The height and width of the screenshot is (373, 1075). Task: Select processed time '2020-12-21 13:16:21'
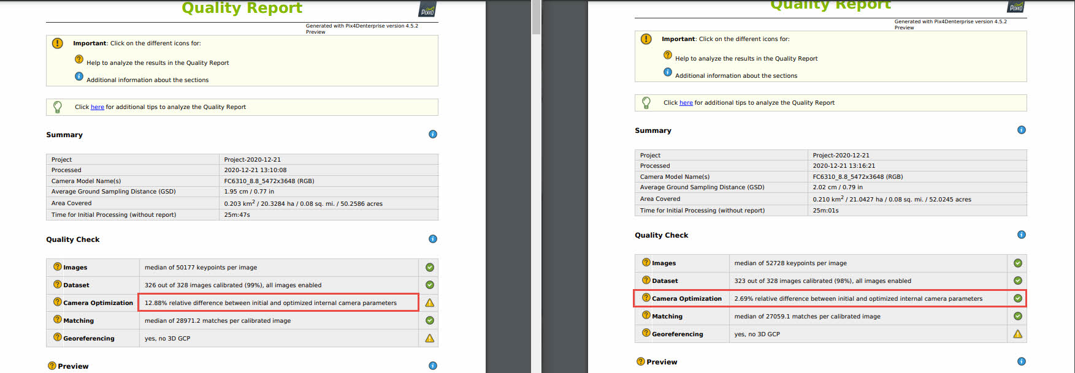844,166
